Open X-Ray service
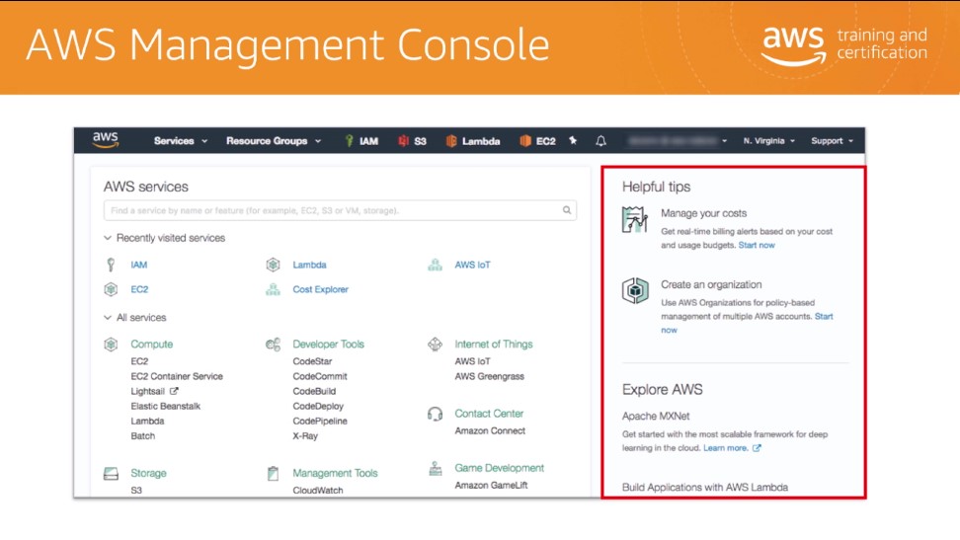The image size is (960, 540). tap(305, 436)
